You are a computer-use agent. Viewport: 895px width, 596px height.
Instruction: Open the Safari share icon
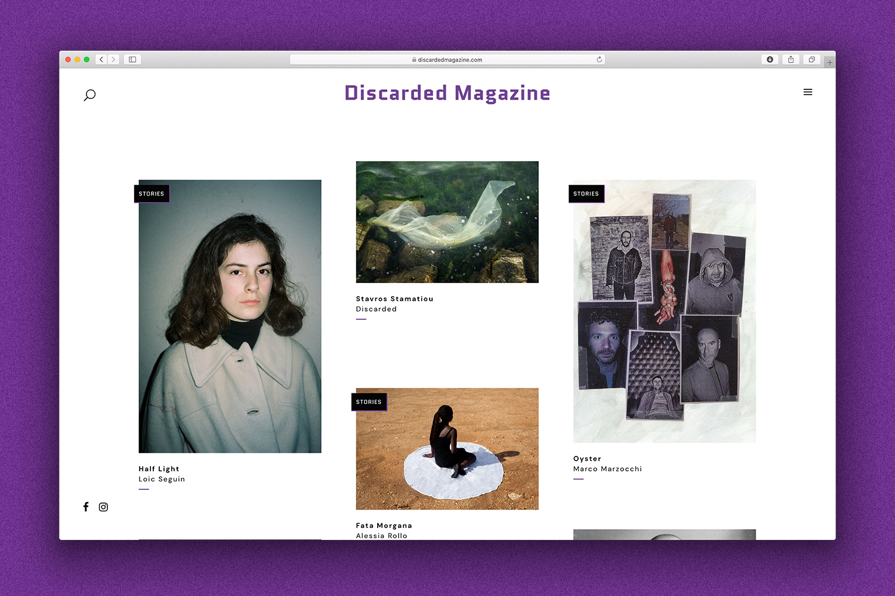tap(791, 60)
